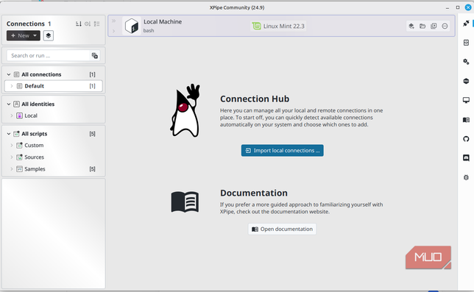Select the Custom scripts entry
This screenshot has width=474, height=292.
point(54,145)
